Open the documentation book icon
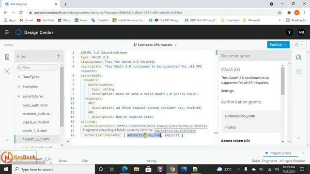 click(299, 57)
